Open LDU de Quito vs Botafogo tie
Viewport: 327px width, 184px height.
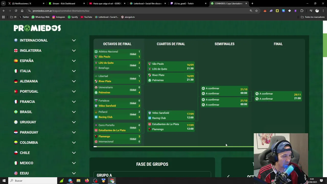[x=117, y=65]
